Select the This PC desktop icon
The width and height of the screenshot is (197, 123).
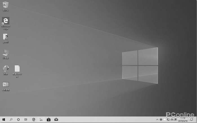[x=6, y=53]
